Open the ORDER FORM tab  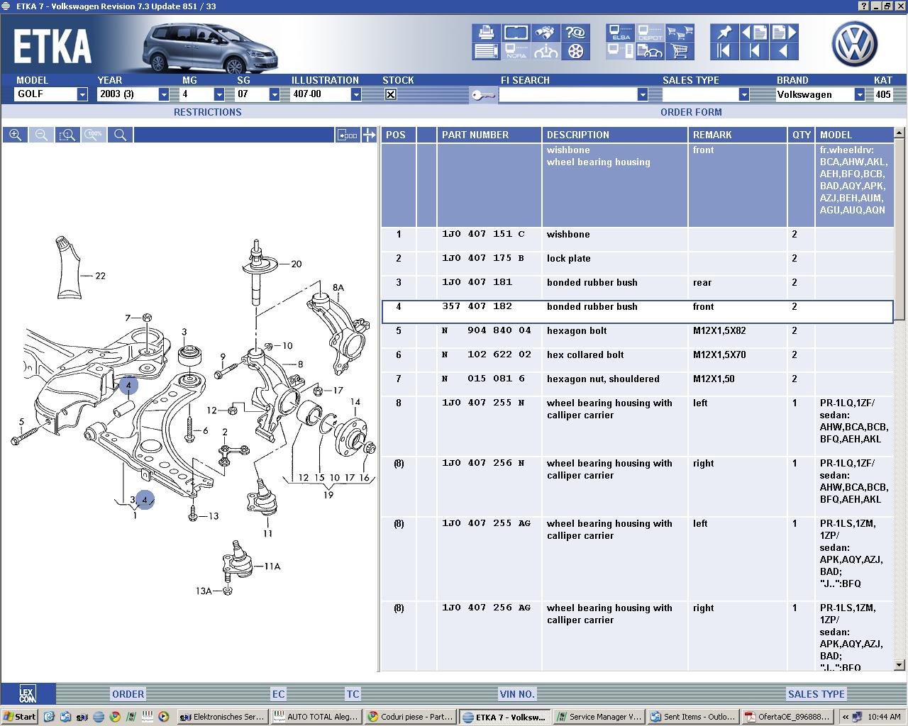pos(691,112)
